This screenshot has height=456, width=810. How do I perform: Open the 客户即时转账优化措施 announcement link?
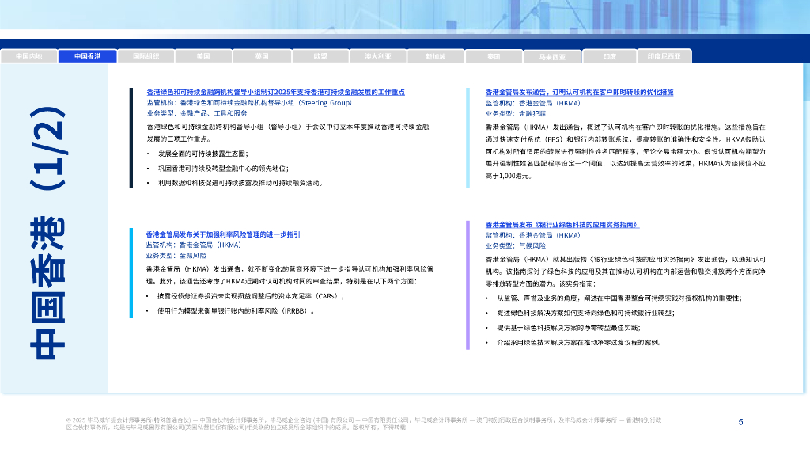click(579, 92)
